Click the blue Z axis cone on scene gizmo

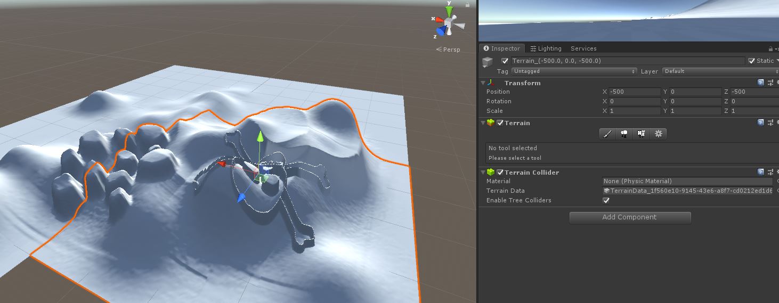click(x=441, y=31)
